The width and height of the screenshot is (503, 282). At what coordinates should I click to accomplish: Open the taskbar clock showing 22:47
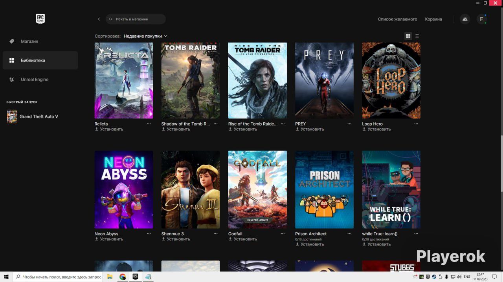tap(480, 277)
